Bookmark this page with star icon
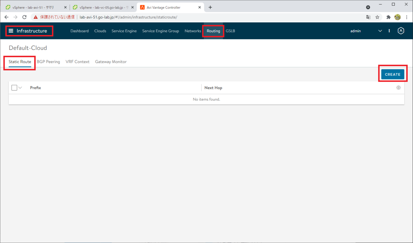Viewport: 413px width, 243px height. click(377, 17)
